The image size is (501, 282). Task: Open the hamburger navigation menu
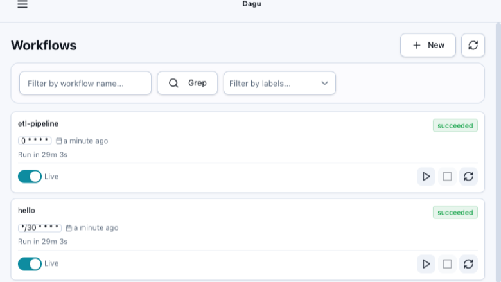pyautogui.click(x=22, y=4)
